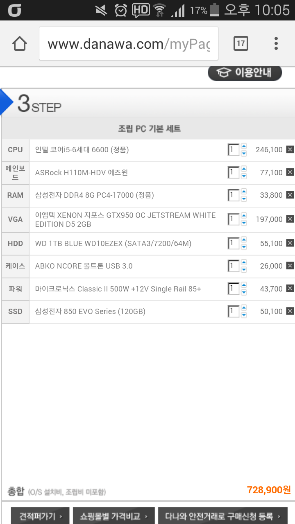Click the case quantity input field
Screen dimensions: 295x524
pyautogui.click(x=233, y=266)
